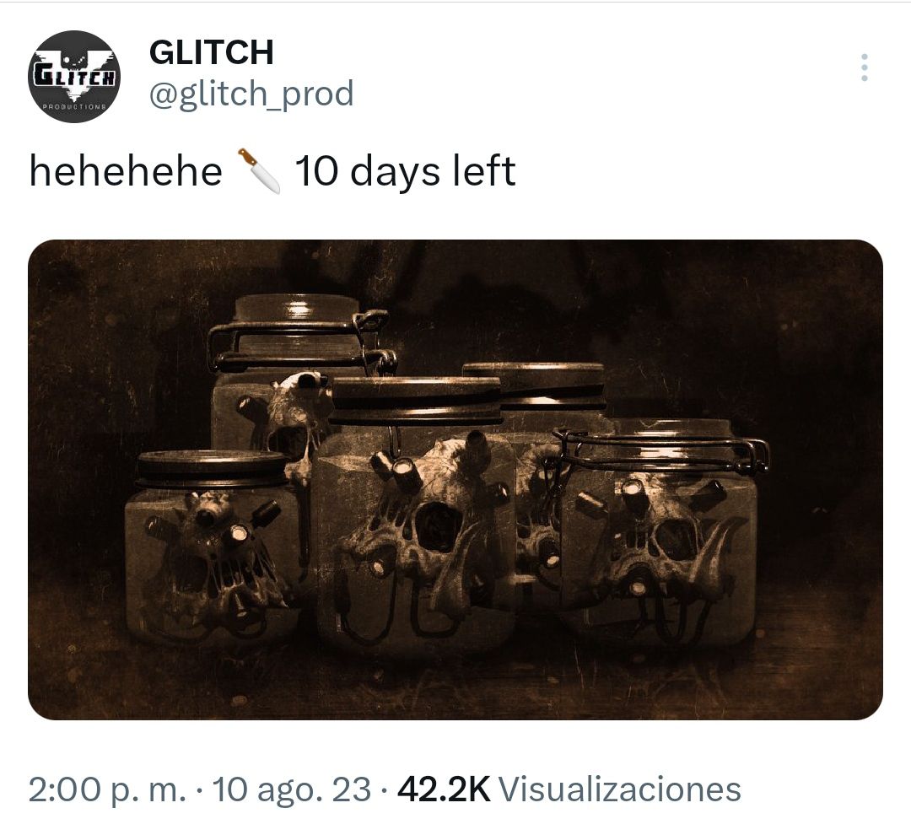Open the @glitch_prod handle link

pos(251,94)
